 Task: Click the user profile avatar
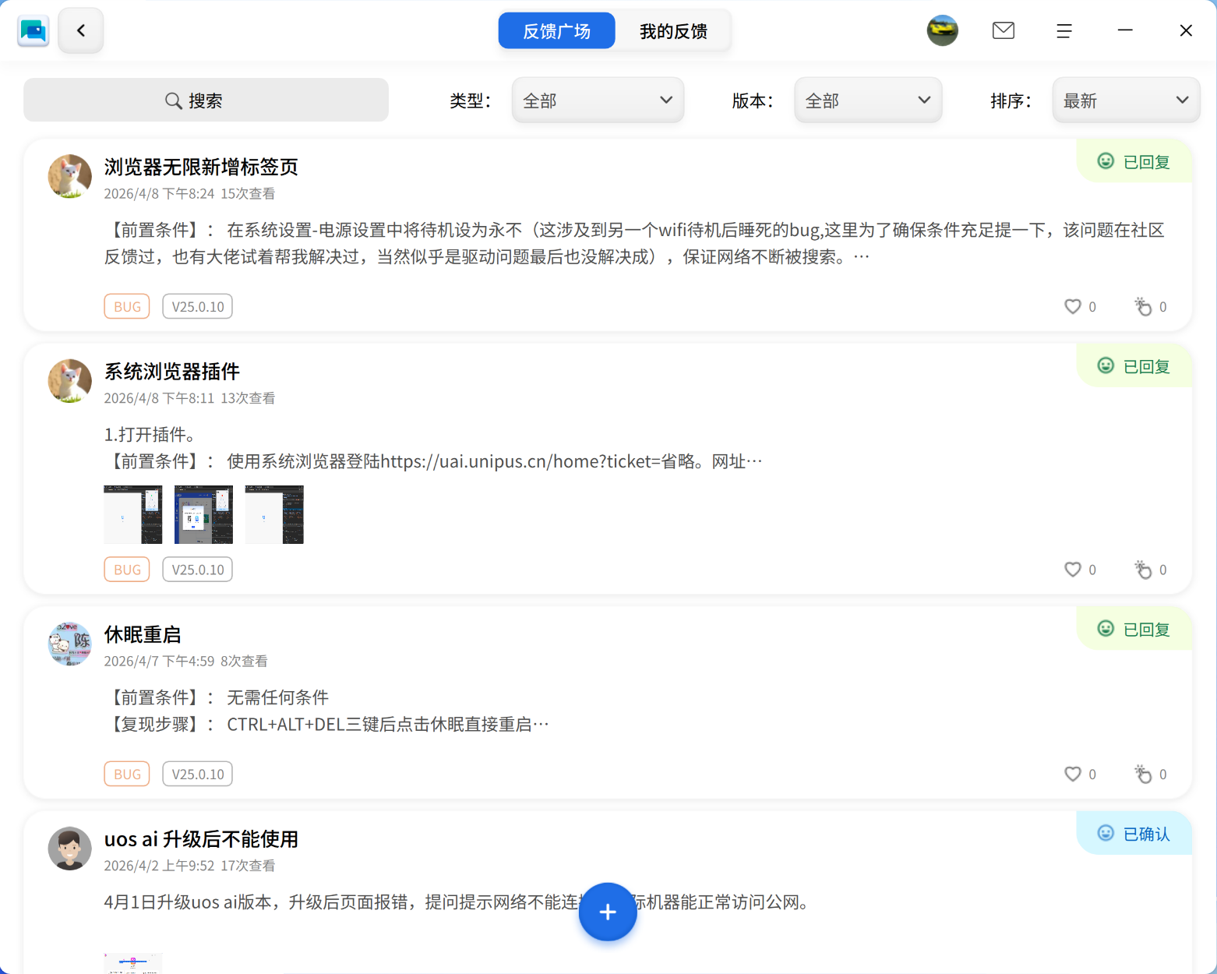(x=942, y=31)
